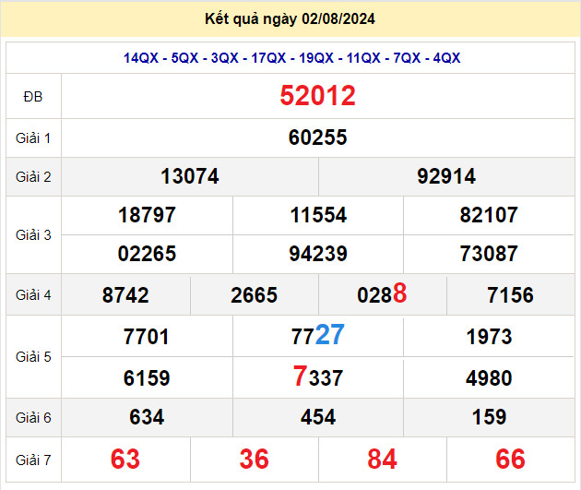This screenshot has height=490, width=581.
Task: Select the number 82107
Action: point(489,215)
